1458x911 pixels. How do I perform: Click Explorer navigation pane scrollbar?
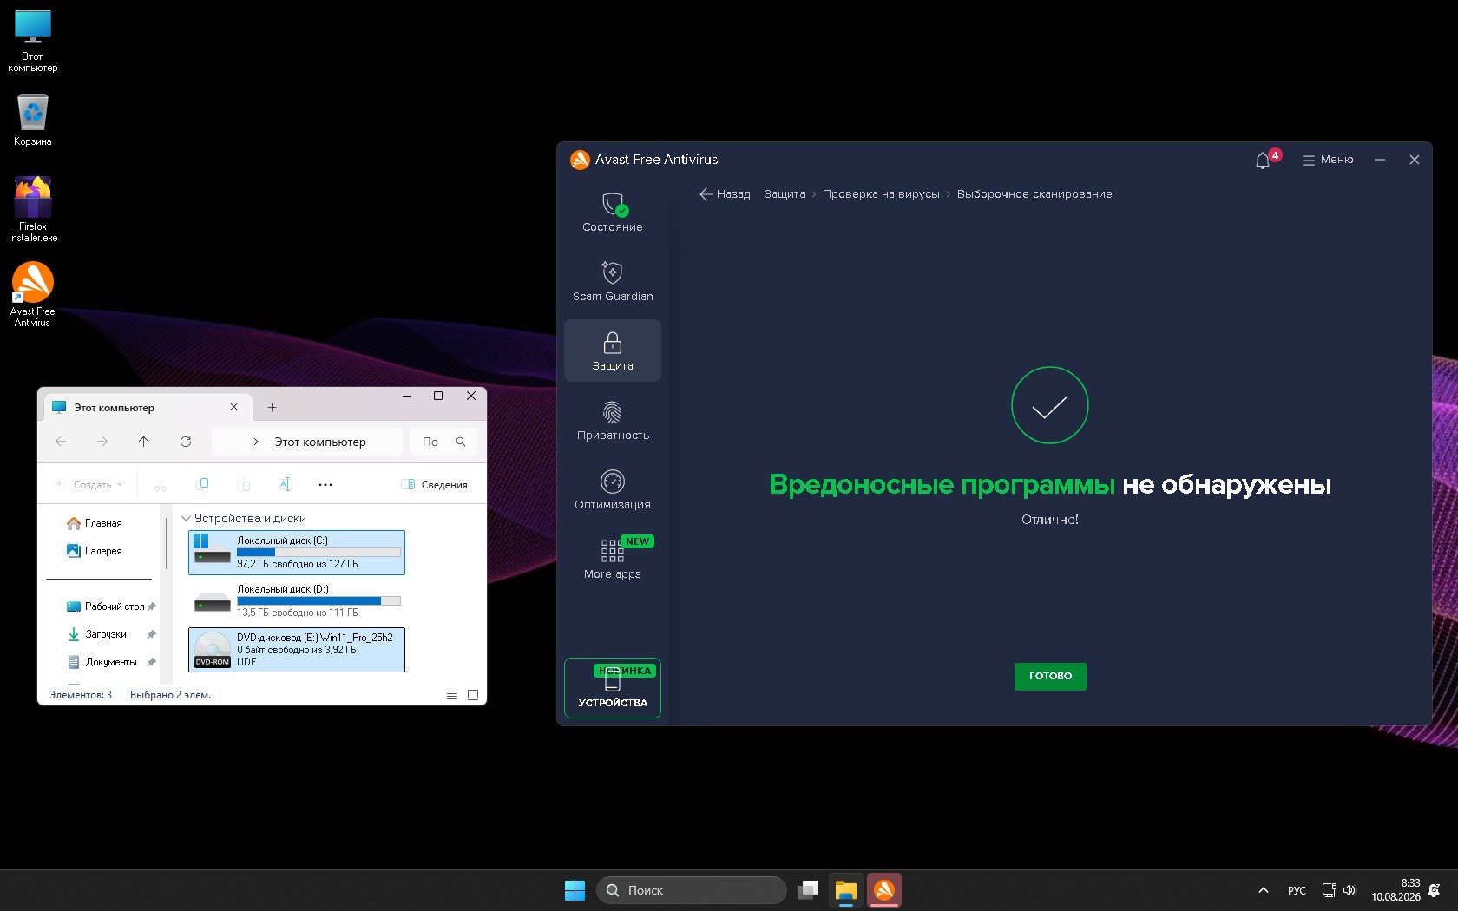[165, 545]
